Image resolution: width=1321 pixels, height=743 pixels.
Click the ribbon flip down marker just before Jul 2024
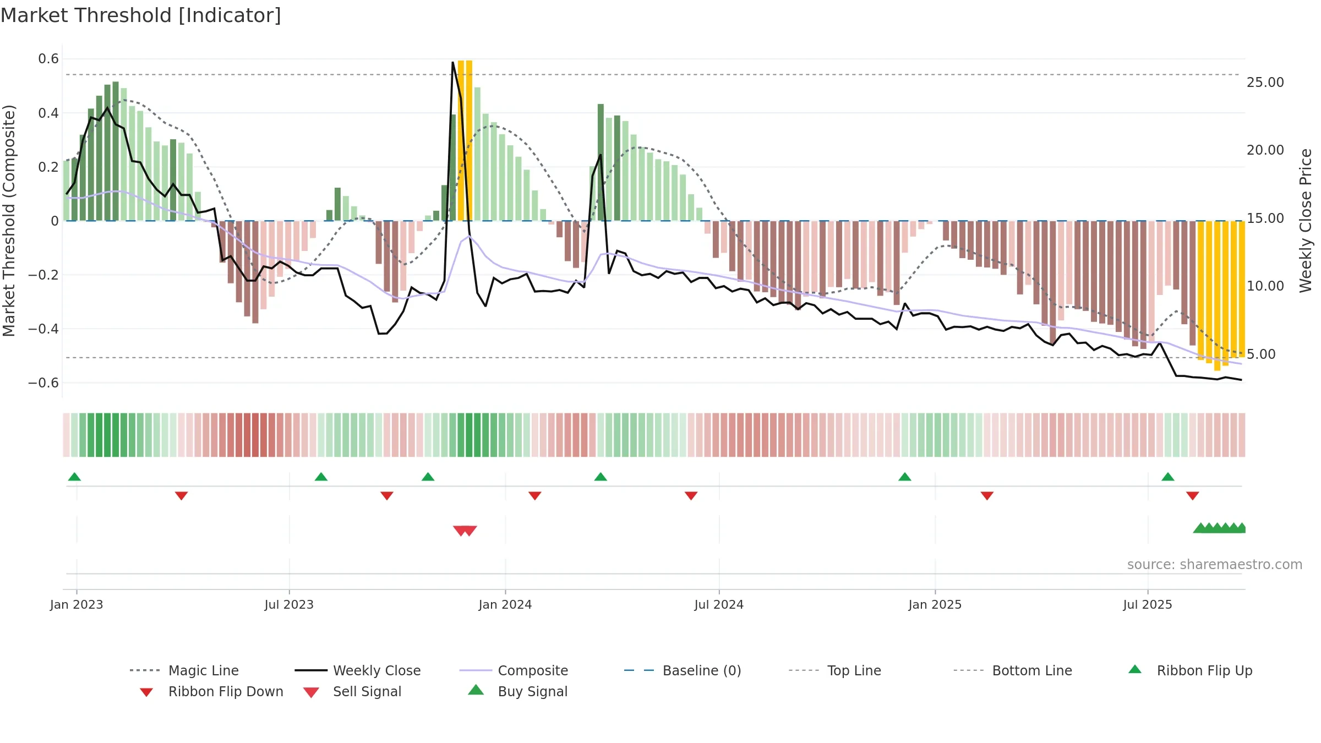[x=691, y=496]
